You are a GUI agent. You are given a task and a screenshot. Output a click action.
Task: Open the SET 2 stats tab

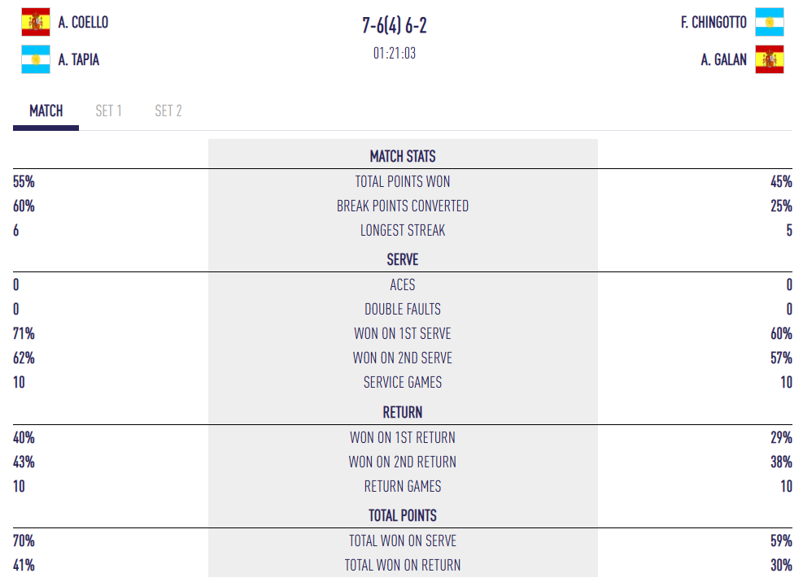tap(168, 111)
